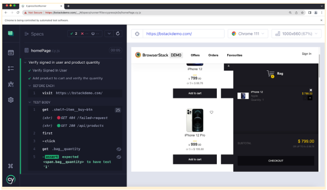Dismiss the automated test software infobar
327x190 pixels.
[x=321, y=20]
